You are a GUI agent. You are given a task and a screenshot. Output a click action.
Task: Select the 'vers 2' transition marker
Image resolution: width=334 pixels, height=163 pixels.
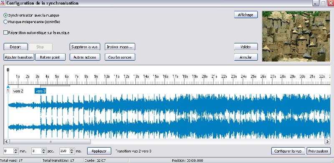[x=18, y=91]
